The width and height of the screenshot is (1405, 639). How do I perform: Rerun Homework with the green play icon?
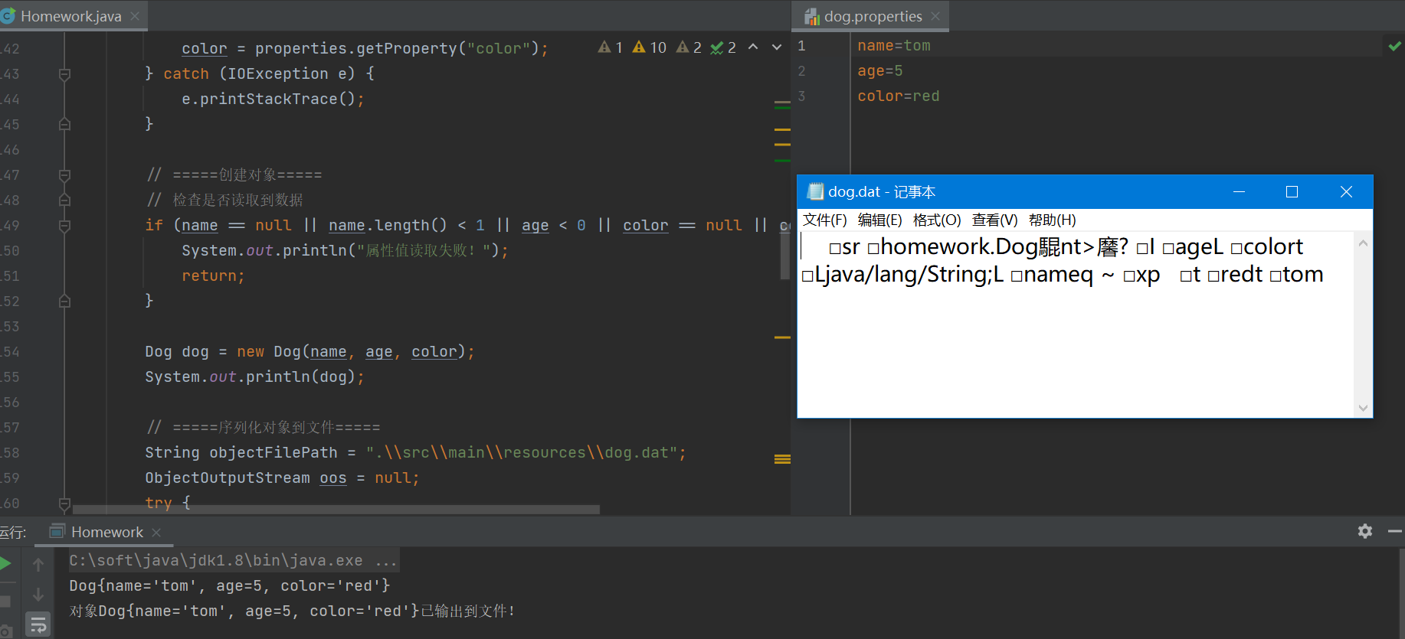coord(5,564)
